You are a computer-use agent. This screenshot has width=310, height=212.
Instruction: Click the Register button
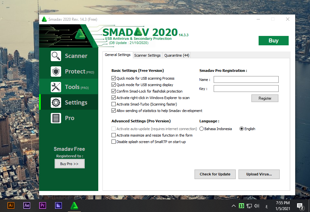point(265,98)
